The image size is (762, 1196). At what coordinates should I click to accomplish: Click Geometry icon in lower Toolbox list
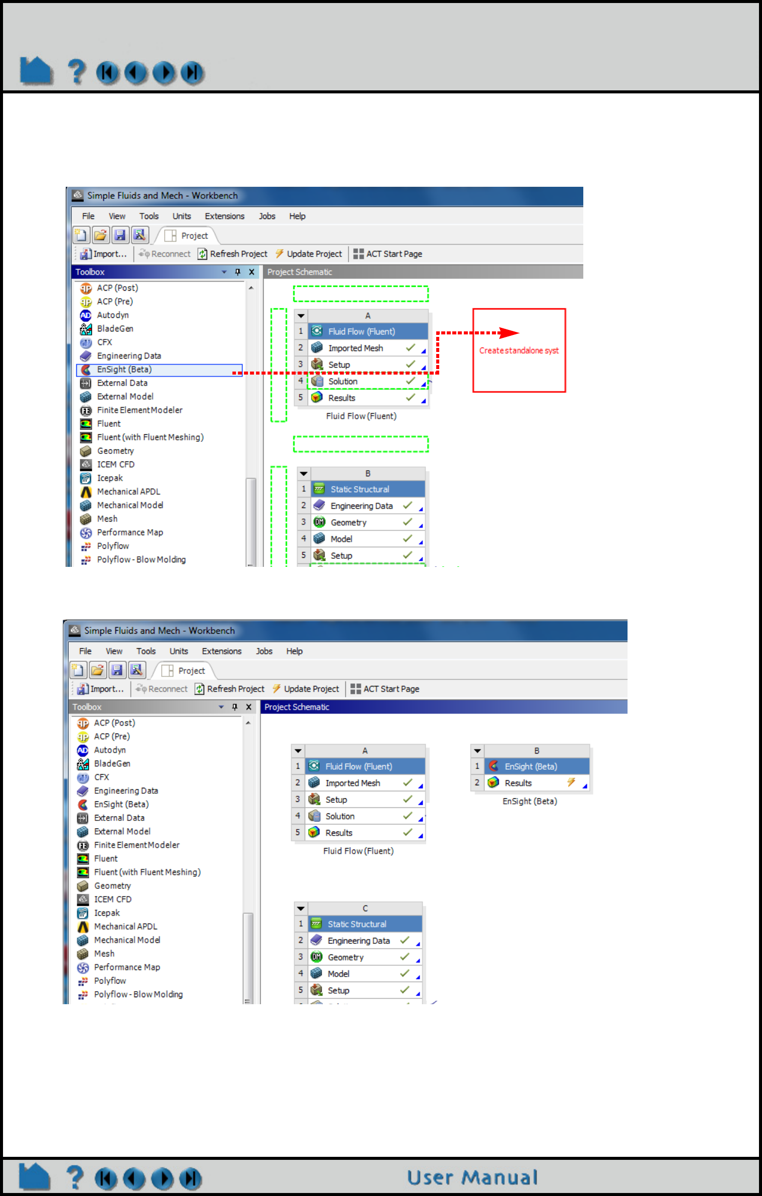coord(83,886)
